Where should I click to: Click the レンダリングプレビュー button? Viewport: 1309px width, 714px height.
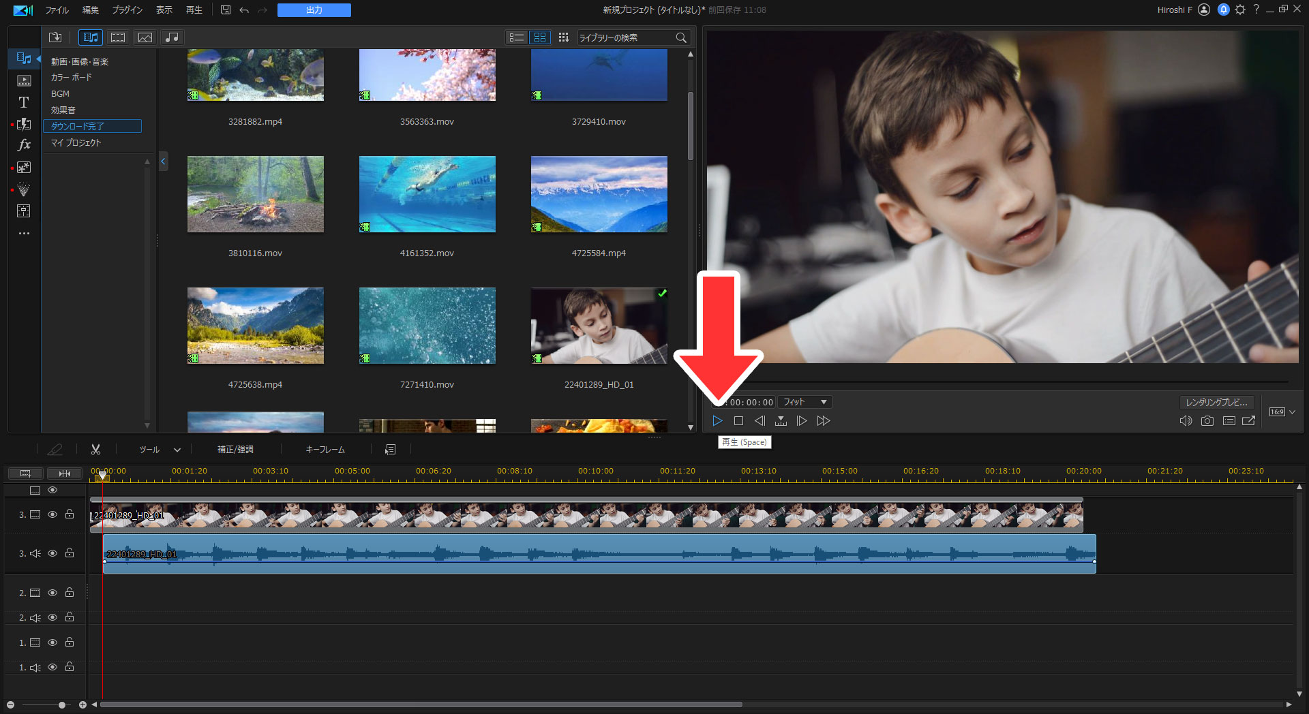coord(1217,402)
